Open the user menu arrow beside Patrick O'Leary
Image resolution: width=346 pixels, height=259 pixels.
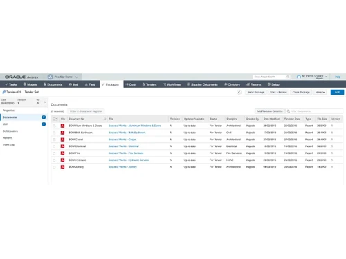(326, 77)
